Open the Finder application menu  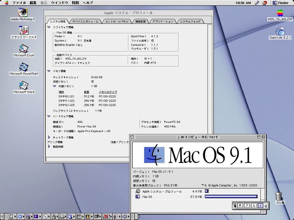pos(281,3)
